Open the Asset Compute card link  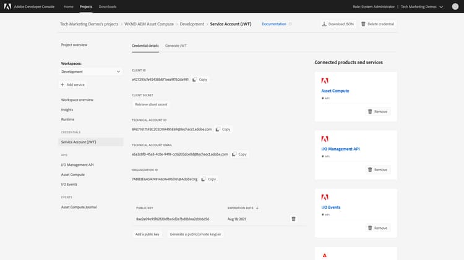click(335, 91)
